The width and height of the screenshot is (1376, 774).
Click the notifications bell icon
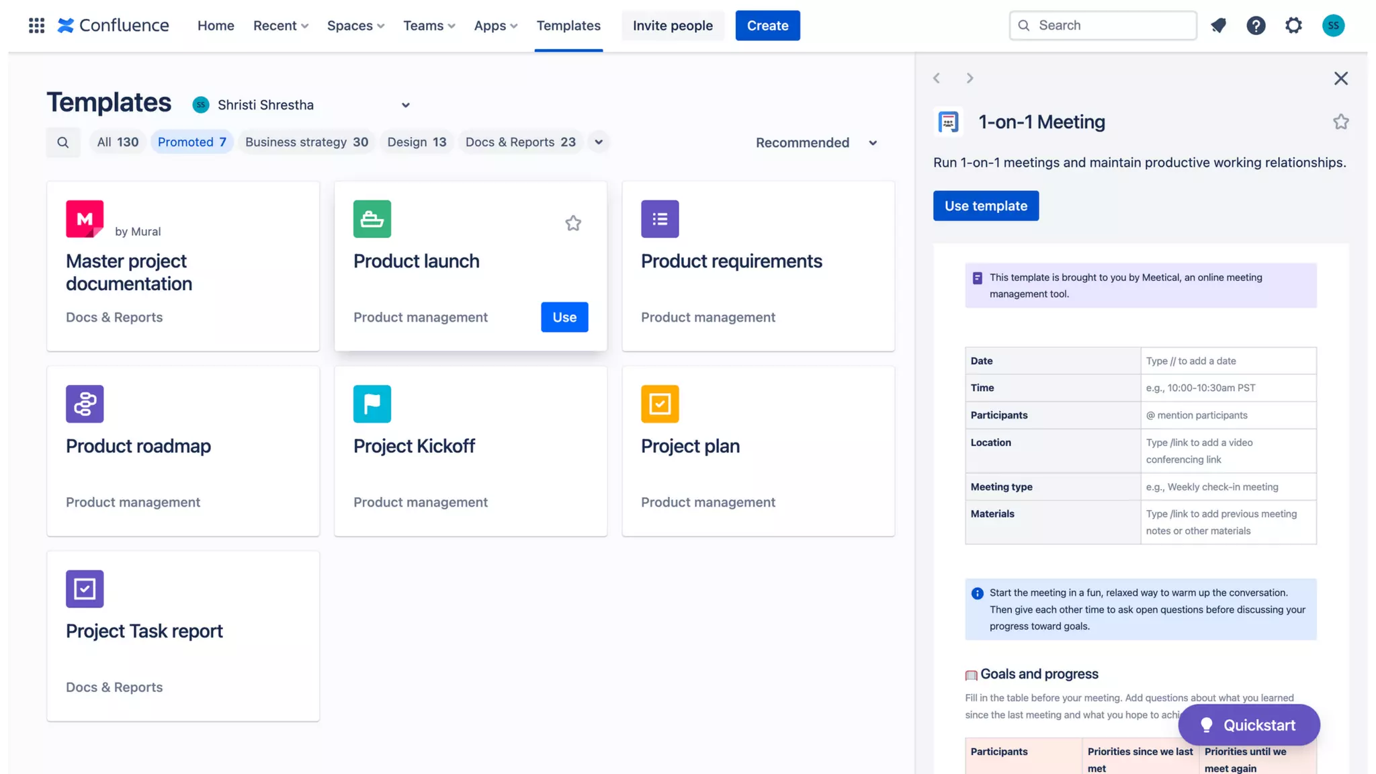pyautogui.click(x=1218, y=26)
